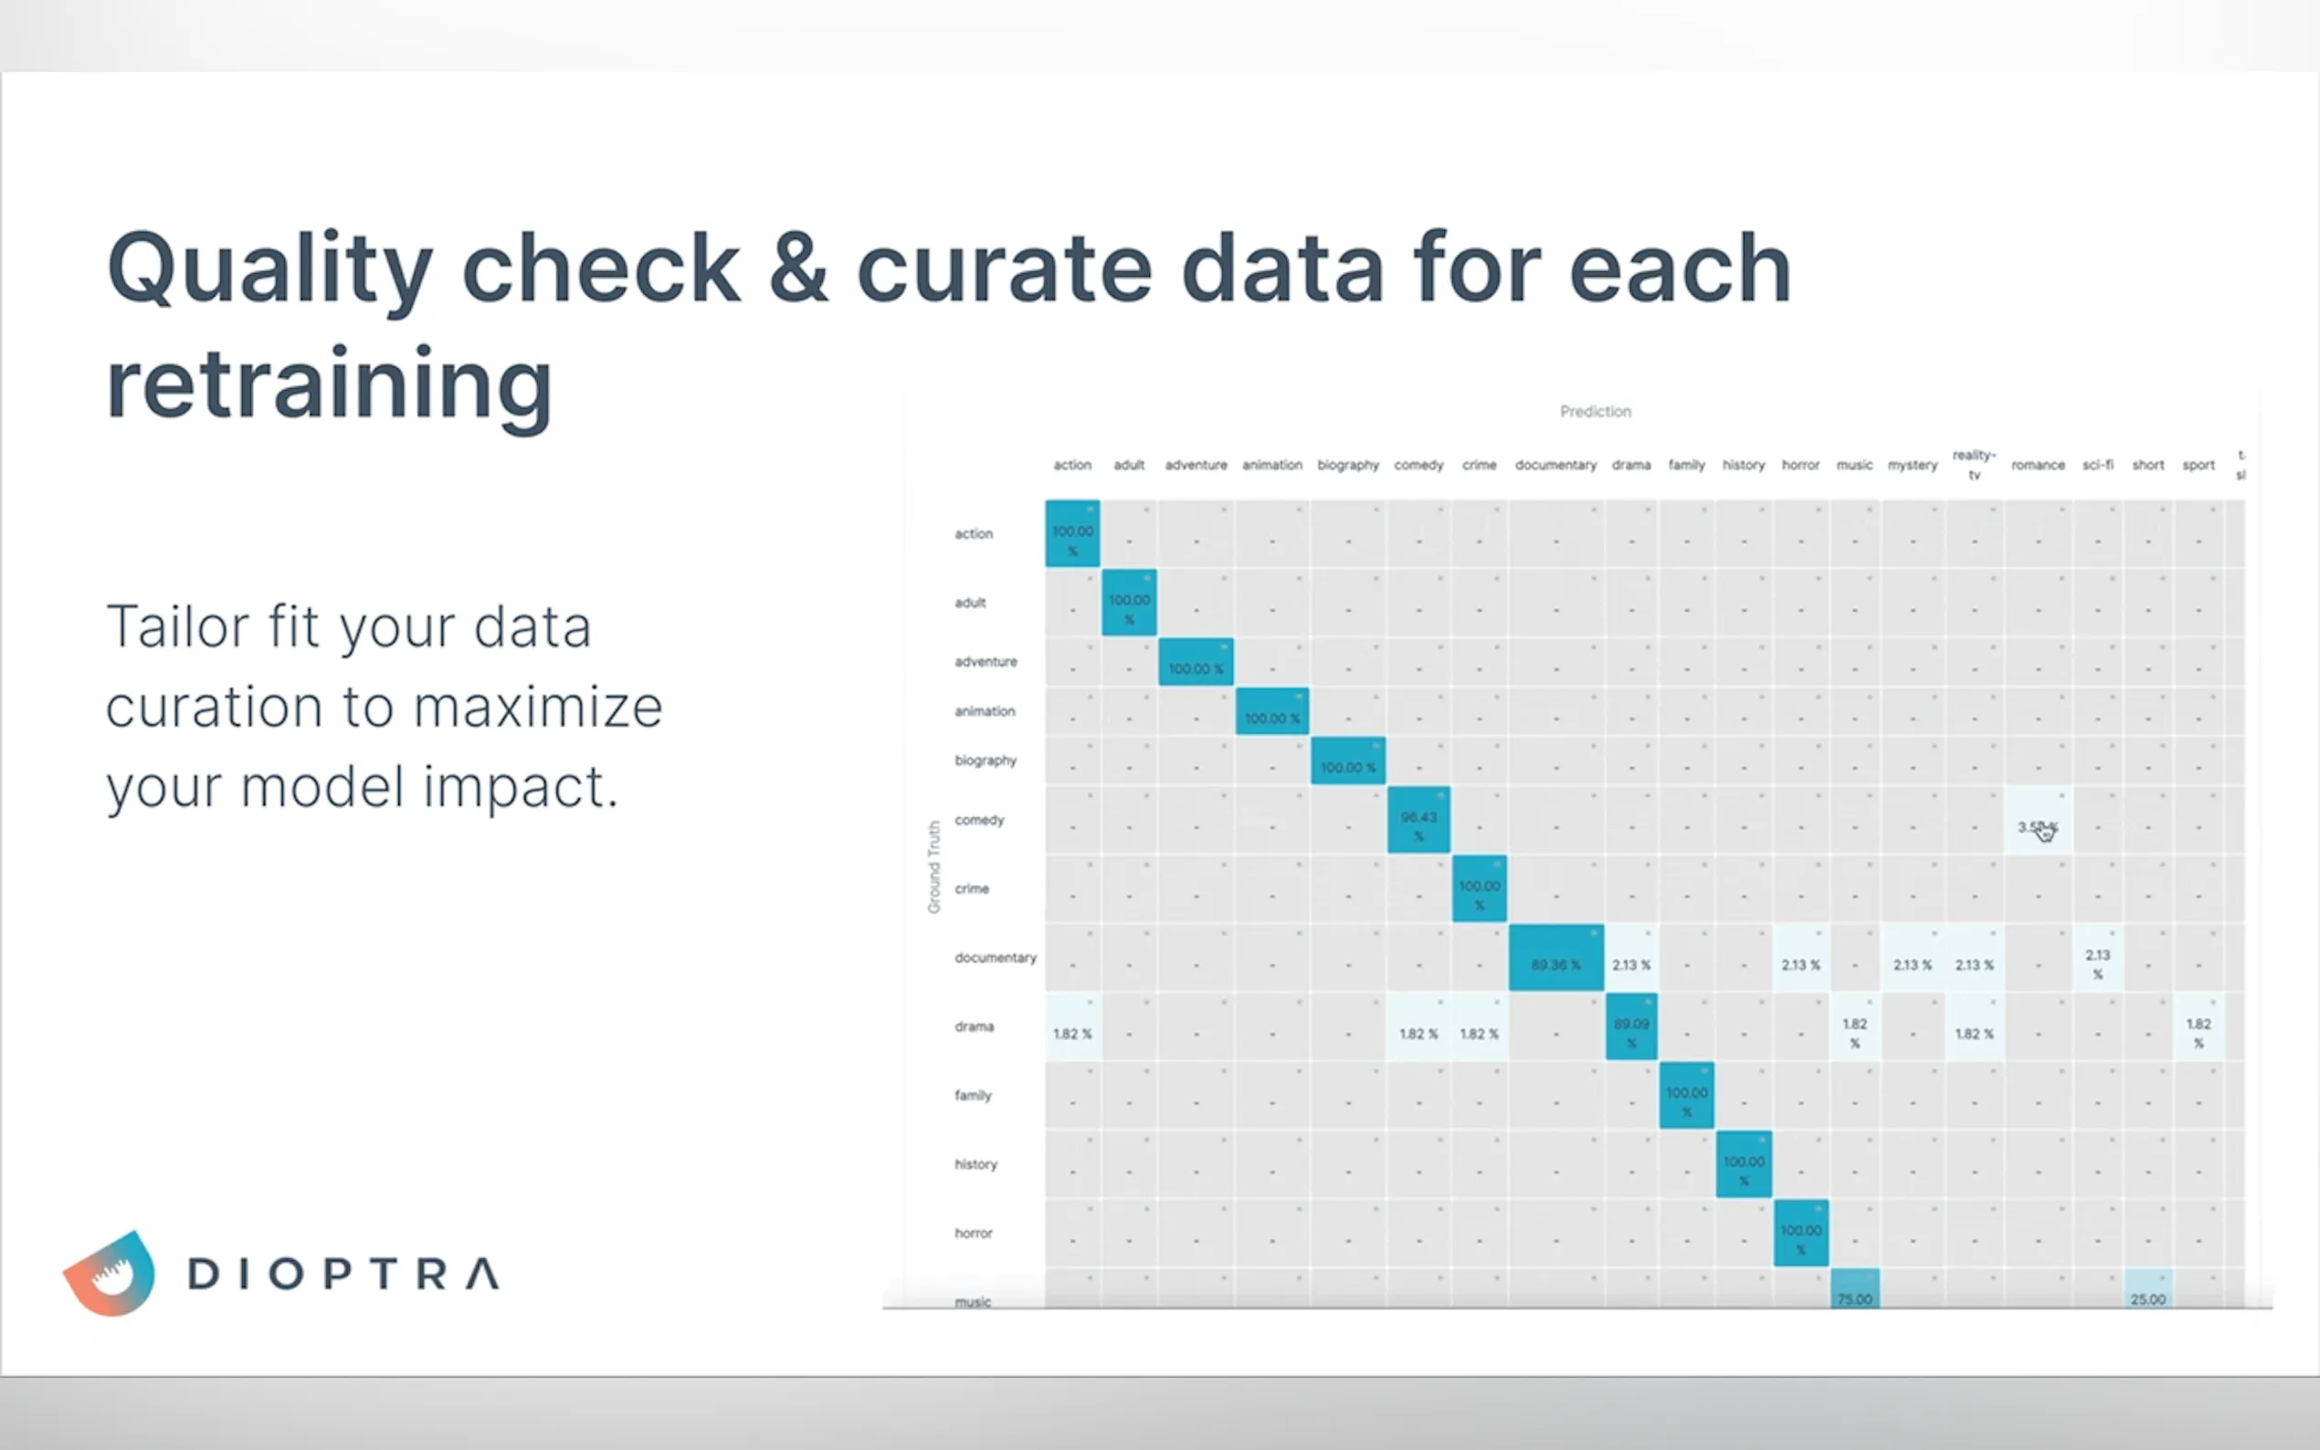This screenshot has width=2320, height=1450.
Task: Select the 'reality-tv' column header
Action: click(x=1974, y=464)
